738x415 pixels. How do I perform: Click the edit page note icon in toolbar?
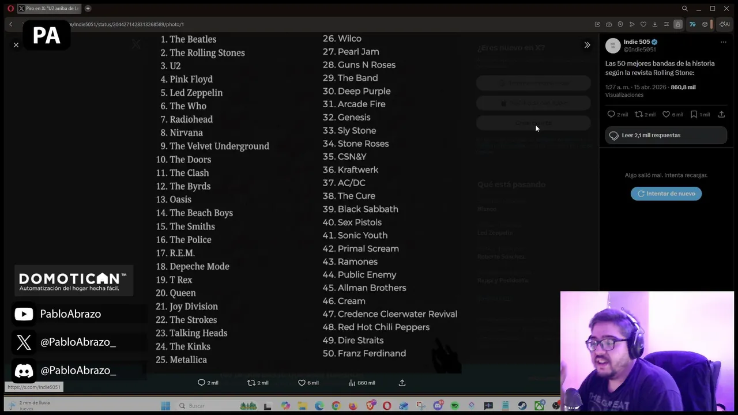597,24
